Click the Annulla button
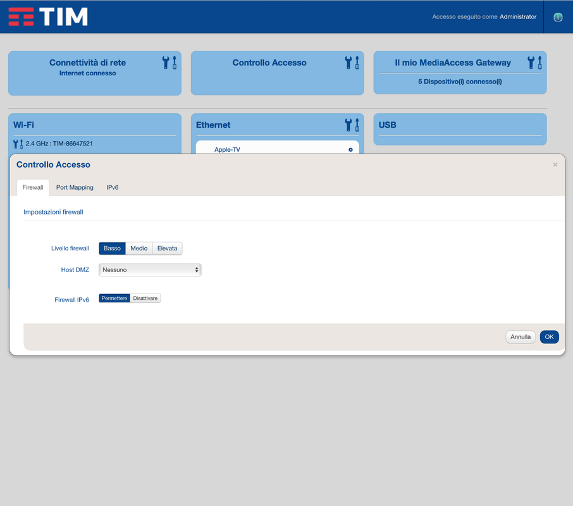Screen dimensions: 573x506 pos(521,337)
